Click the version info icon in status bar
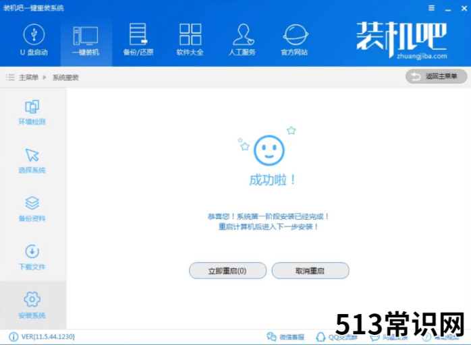Viewport: 471px width, 345px height. pos(13,337)
